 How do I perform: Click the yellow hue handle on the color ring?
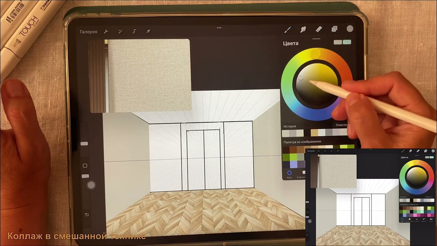click(x=315, y=53)
